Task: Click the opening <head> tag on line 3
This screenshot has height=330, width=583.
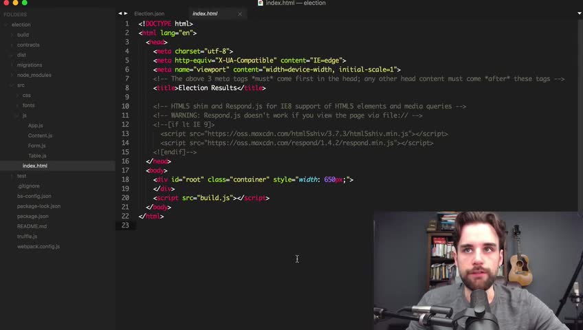Action: point(157,42)
